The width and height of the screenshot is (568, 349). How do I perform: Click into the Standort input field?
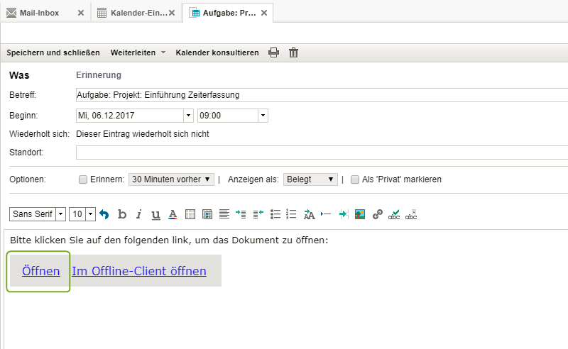click(x=319, y=153)
